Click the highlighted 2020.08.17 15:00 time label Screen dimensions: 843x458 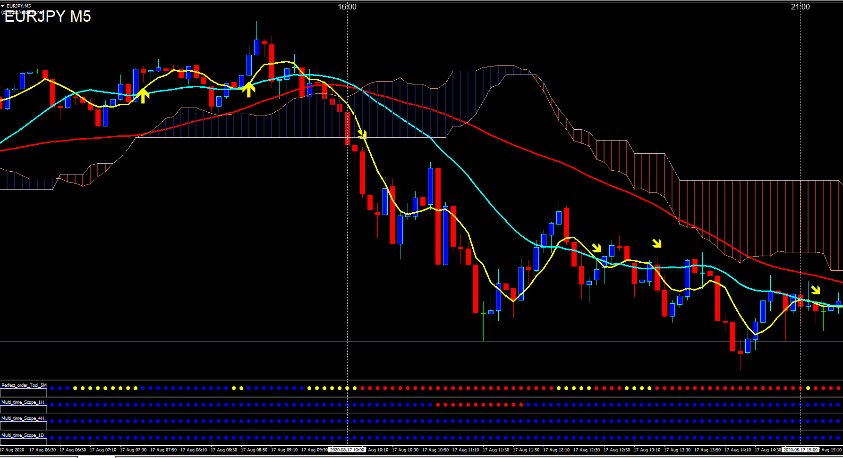pyautogui.click(x=800, y=450)
